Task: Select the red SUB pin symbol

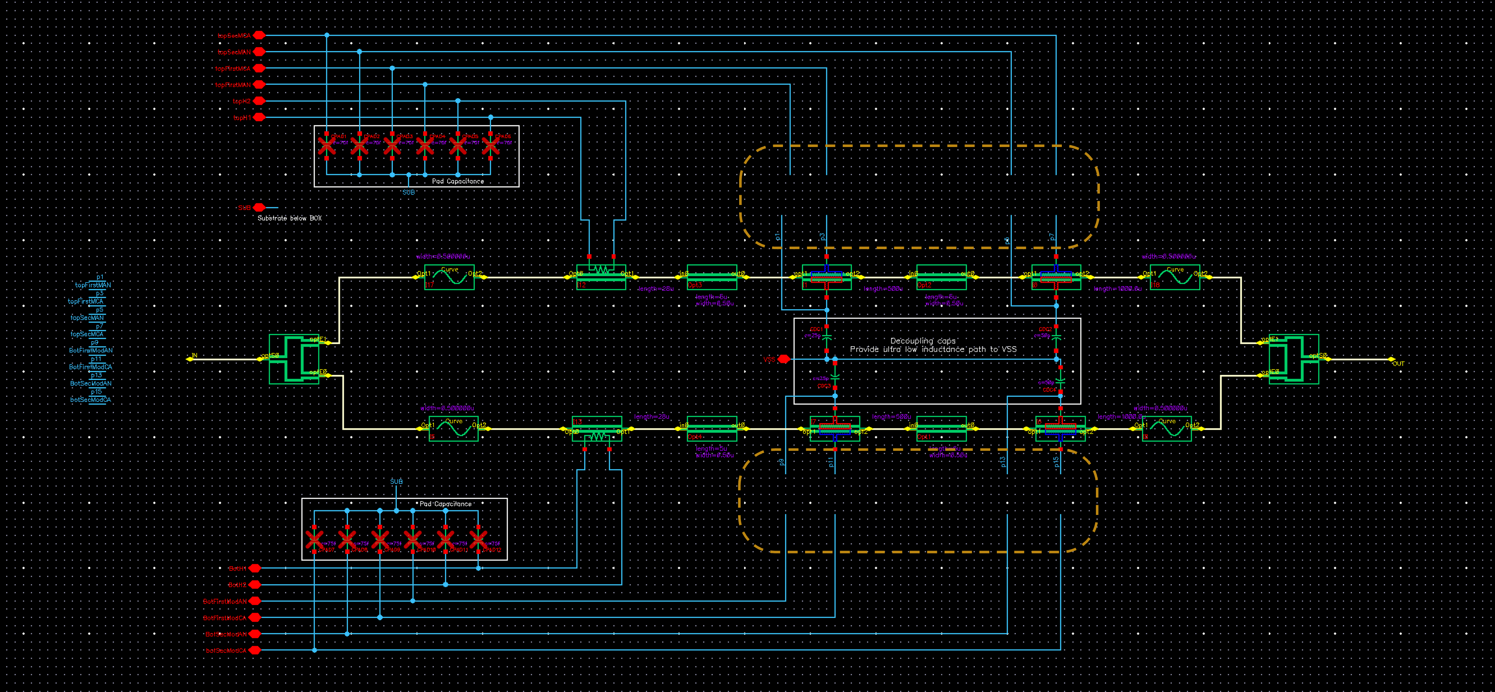Action: (x=259, y=207)
